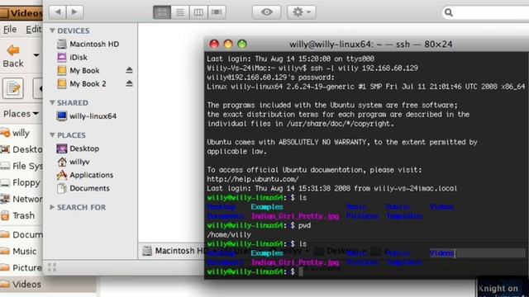Collapse the DEVICES section
The image size is (529, 297).
pos(52,31)
